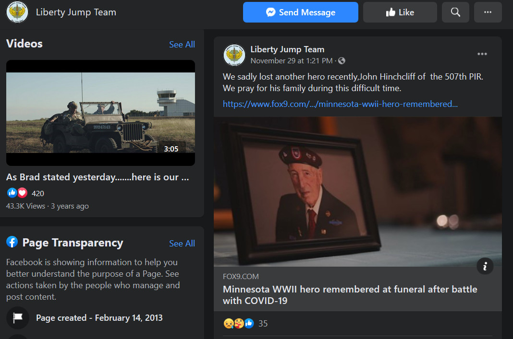Open video titled 'As Brad stated yesterday'
This screenshot has height=339, width=513.
(98, 177)
